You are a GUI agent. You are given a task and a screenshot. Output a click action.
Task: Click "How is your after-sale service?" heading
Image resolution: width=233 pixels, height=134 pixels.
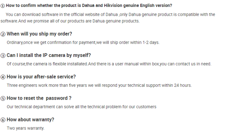pyautogui.click(x=41, y=77)
